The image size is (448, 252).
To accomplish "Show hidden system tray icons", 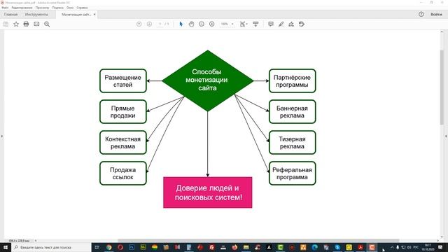I will (392, 247).
